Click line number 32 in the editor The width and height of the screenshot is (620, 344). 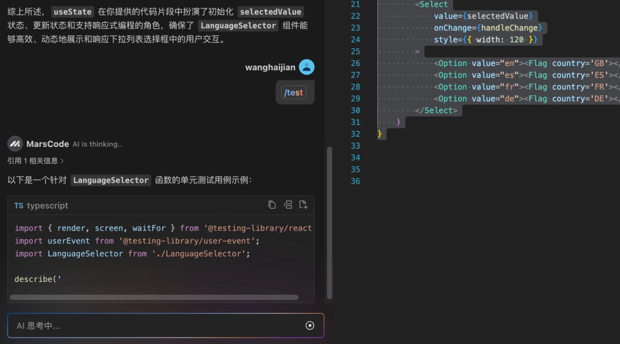(x=355, y=134)
